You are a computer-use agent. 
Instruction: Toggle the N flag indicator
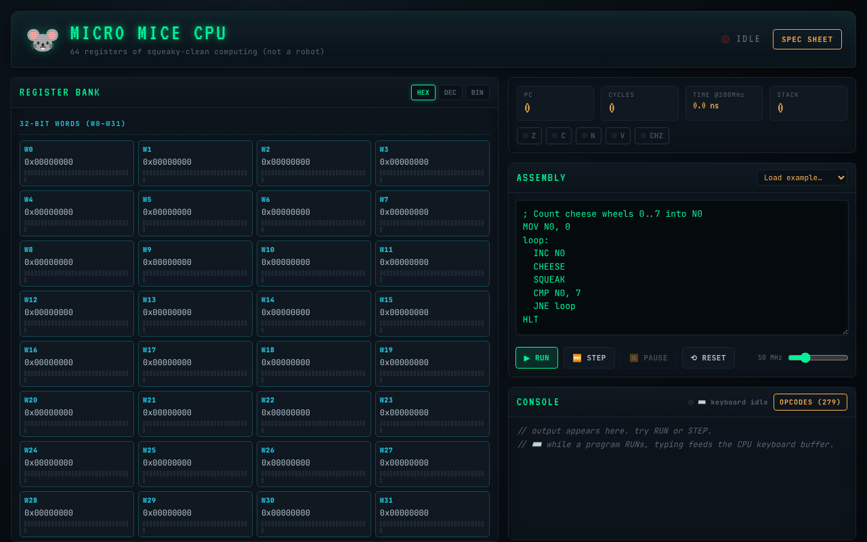[589, 135]
